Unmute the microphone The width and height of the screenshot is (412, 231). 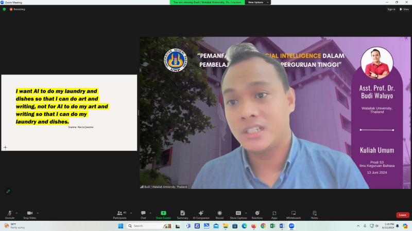coord(10,215)
